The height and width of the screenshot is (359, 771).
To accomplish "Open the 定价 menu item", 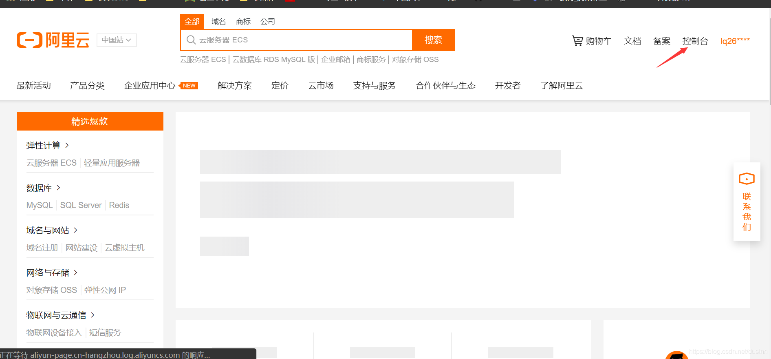I will [x=280, y=86].
